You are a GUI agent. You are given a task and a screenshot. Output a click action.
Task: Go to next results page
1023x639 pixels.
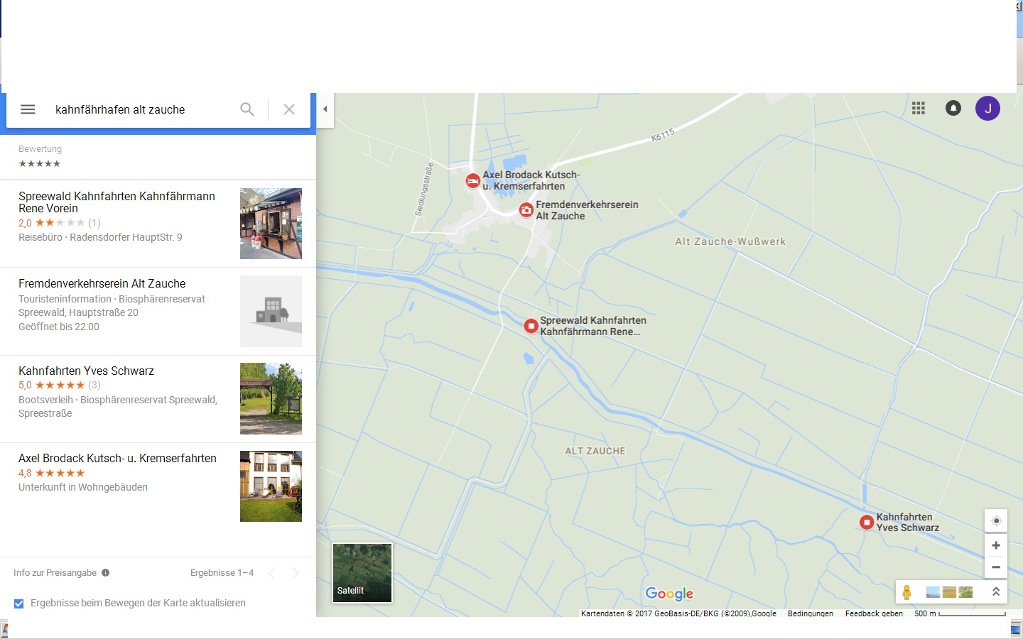tap(296, 573)
